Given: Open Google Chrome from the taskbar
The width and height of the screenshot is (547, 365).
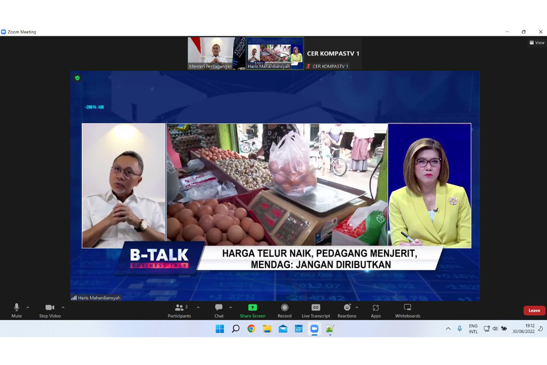Looking at the screenshot, I should (251, 329).
